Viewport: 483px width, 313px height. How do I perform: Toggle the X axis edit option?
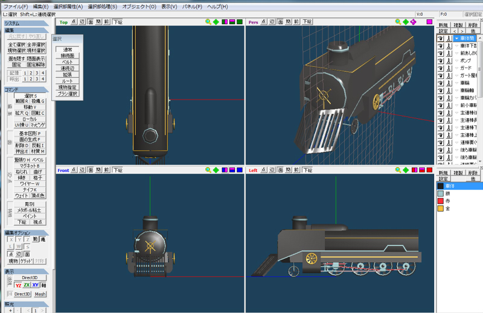(11, 239)
